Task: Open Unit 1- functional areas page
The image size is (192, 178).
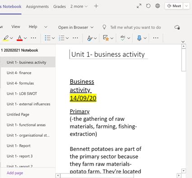Action: pos(28,125)
